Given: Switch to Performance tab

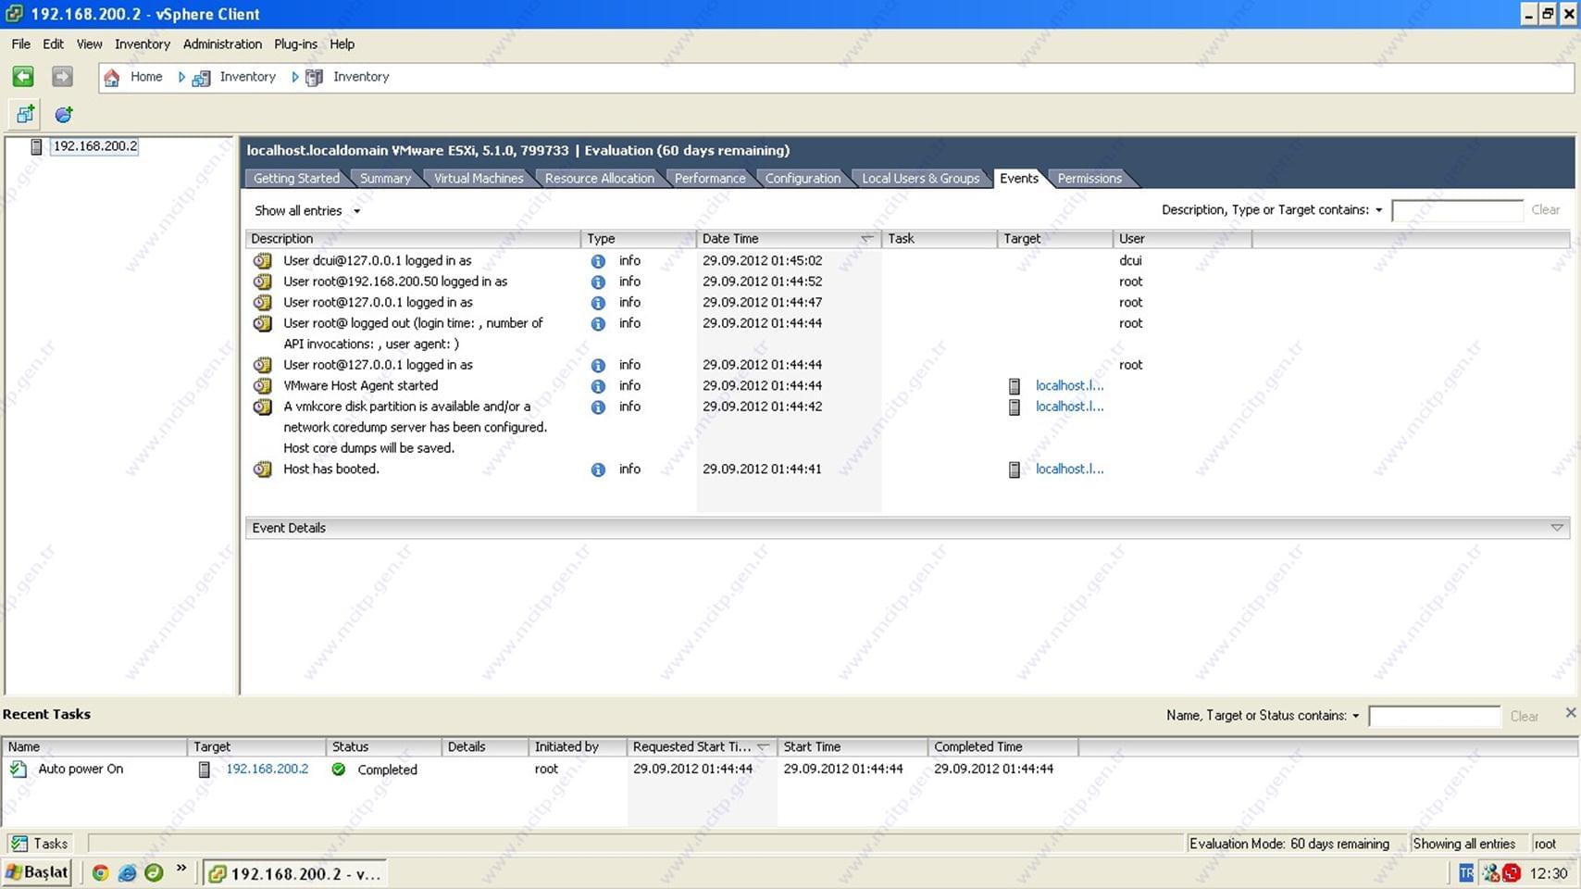Looking at the screenshot, I should point(710,179).
